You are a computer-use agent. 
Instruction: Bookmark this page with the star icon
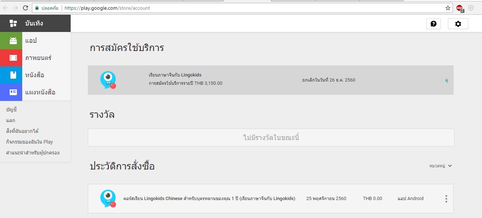(x=448, y=8)
